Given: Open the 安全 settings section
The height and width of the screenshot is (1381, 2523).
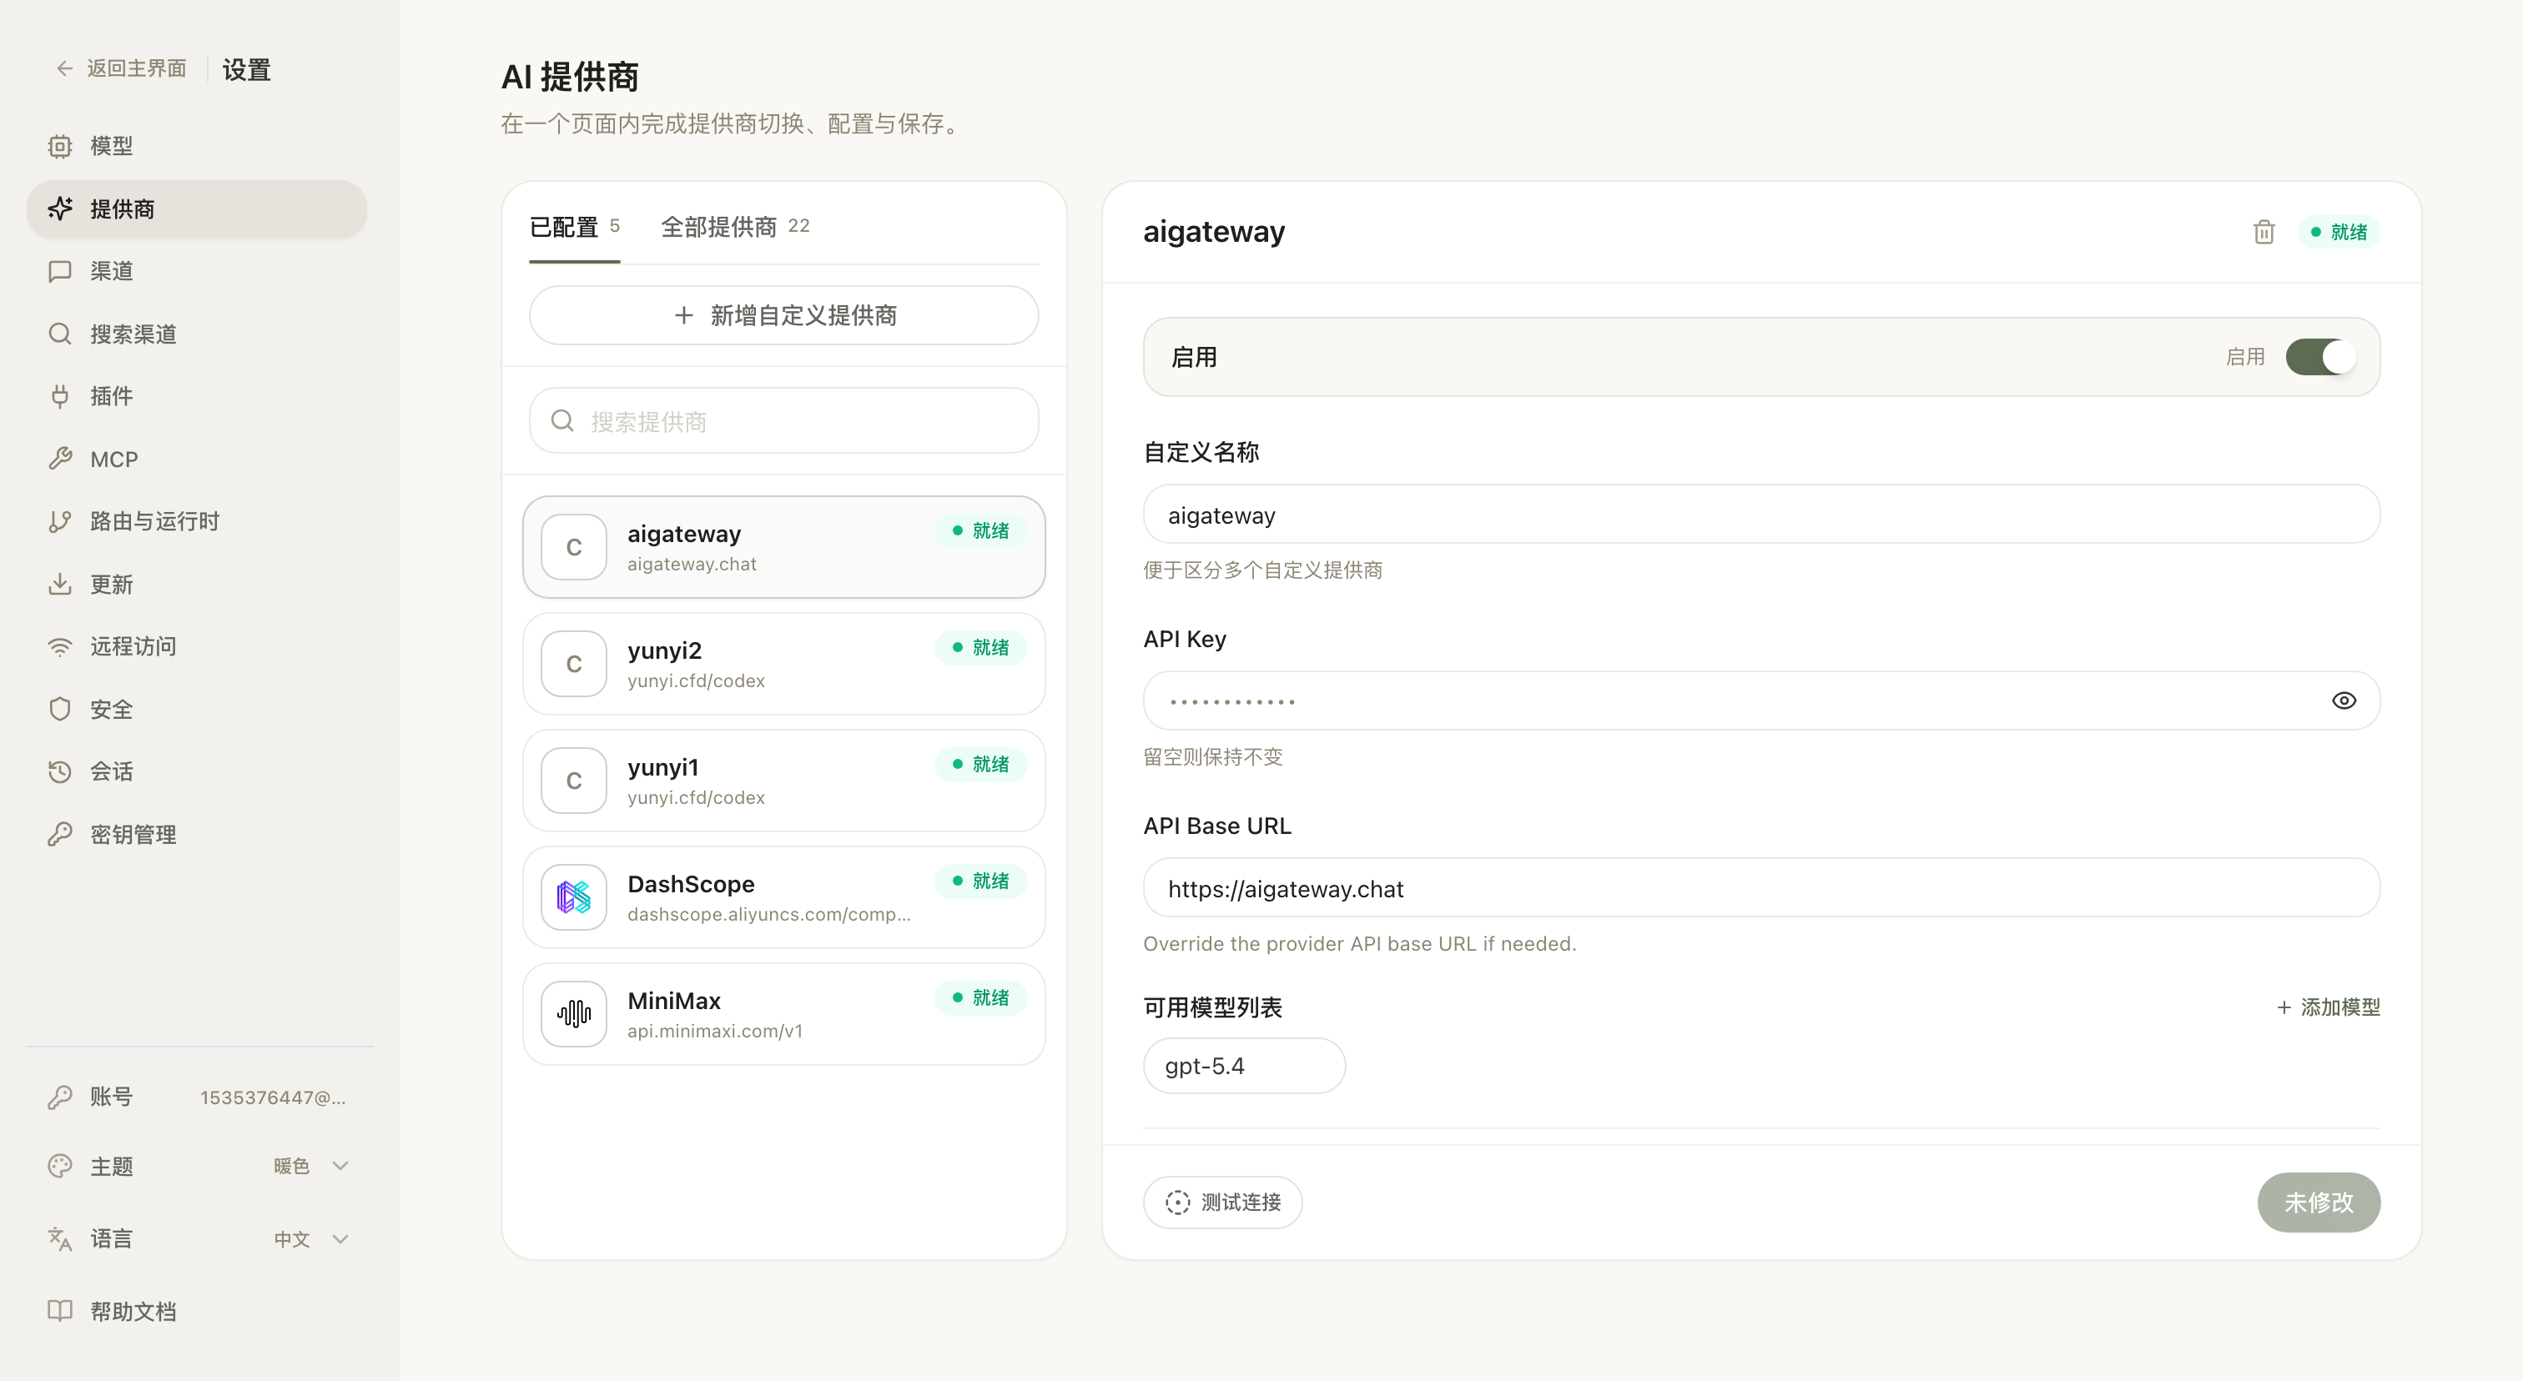Looking at the screenshot, I should point(112,709).
